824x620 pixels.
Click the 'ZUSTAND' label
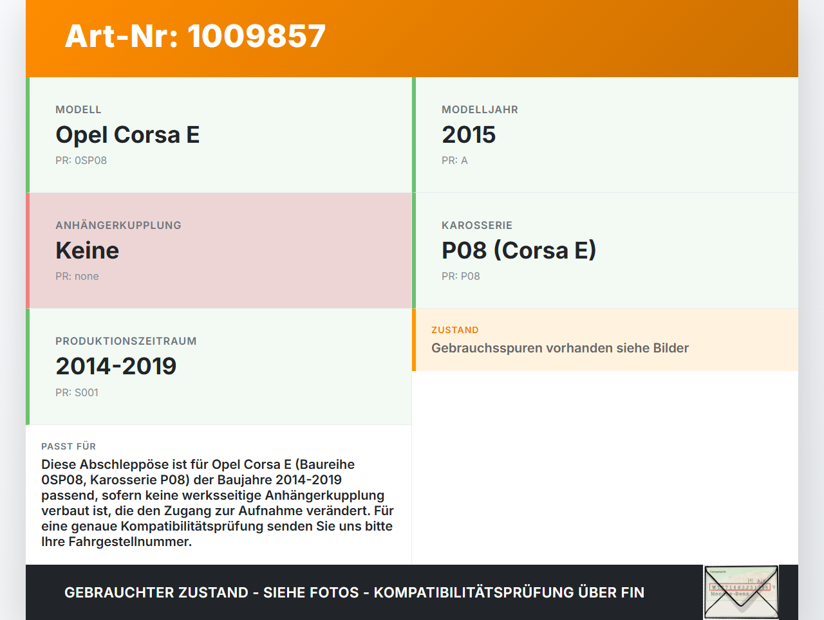coord(455,330)
